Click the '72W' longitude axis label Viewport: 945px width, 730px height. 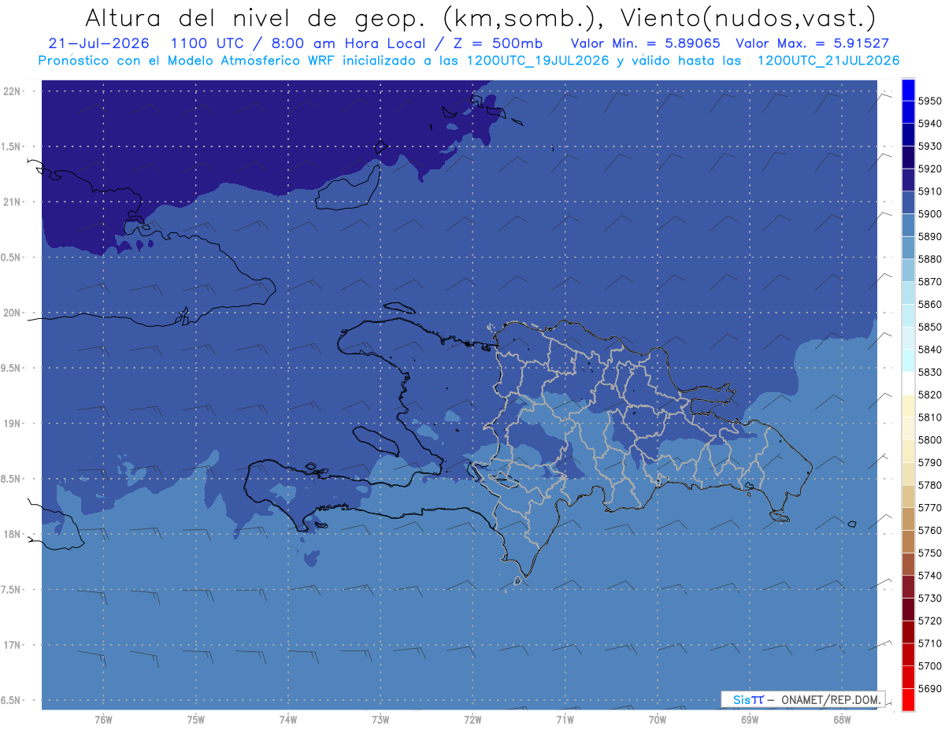[x=472, y=719]
